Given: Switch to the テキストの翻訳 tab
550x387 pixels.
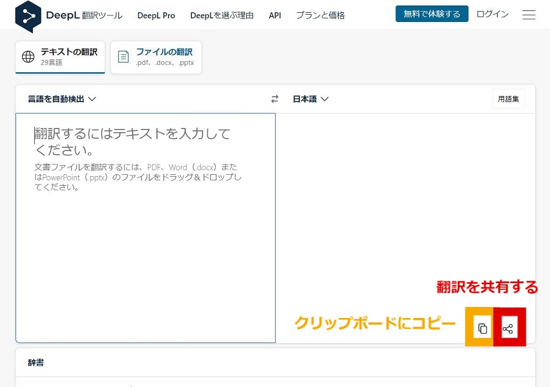Looking at the screenshot, I should click(x=60, y=57).
